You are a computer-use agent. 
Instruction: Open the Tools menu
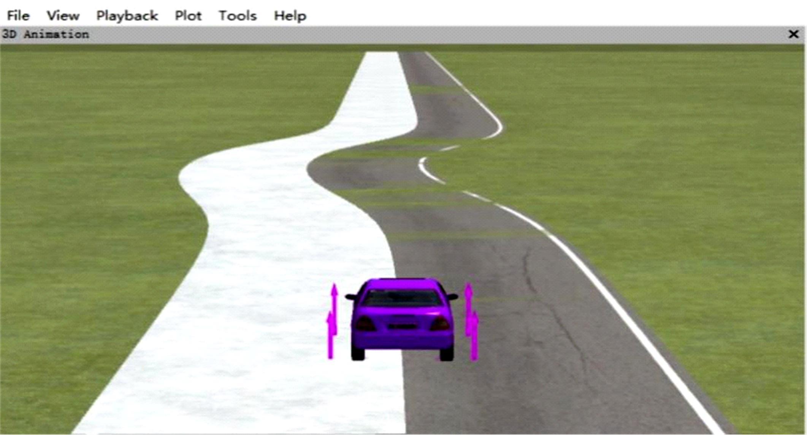(x=238, y=16)
